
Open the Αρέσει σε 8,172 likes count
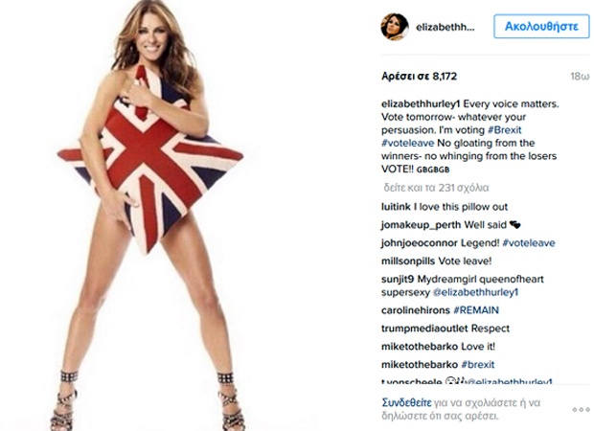pyautogui.click(x=419, y=76)
